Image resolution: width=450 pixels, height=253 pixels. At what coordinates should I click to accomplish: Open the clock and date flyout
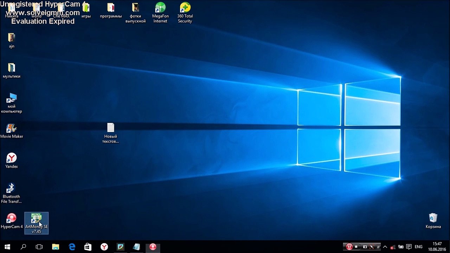[437, 246]
